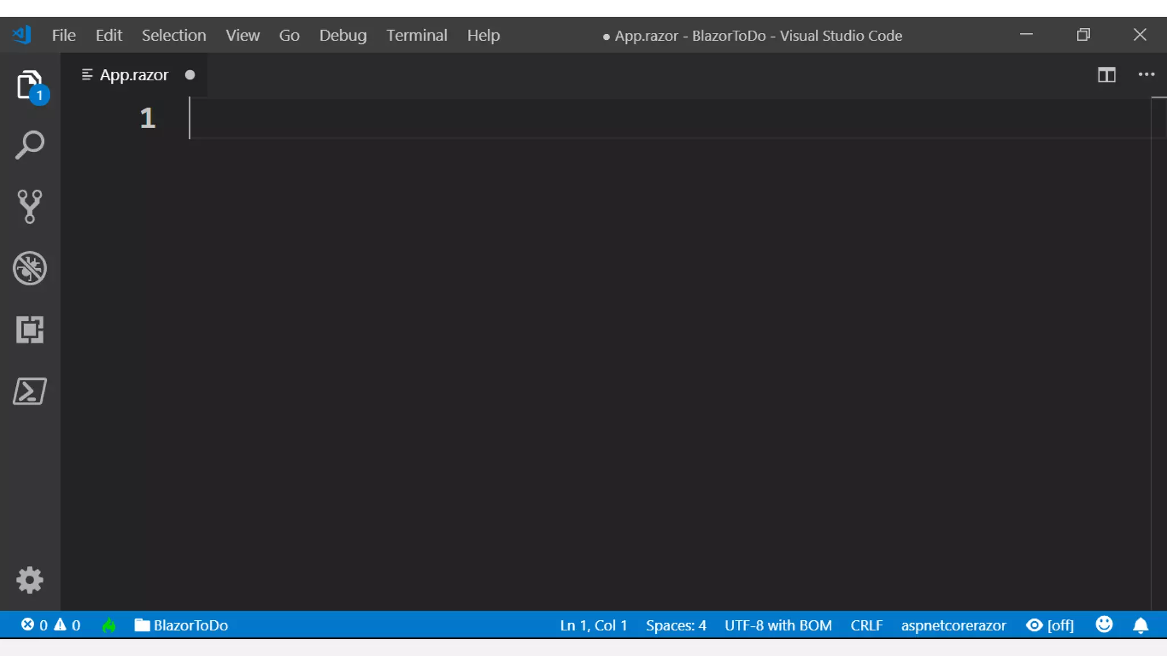Image resolution: width=1167 pixels, height=656 pixels.
Task: Click the Split Editor Right icon
Action: click(x=1106, y=75)
